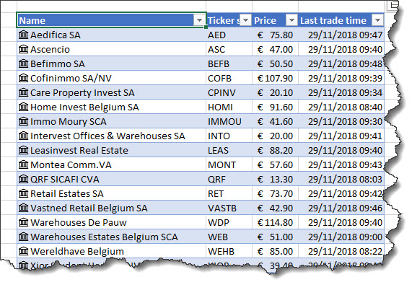
Task: Select price cell € 51.00
Action: click(x=275, y=237)
